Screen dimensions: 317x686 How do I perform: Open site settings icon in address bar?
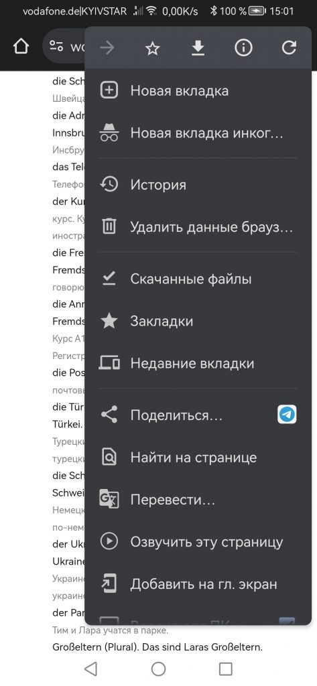56,47
